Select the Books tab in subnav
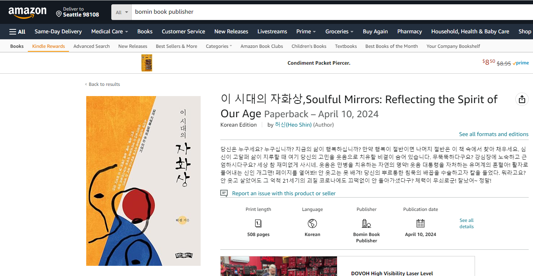 click(x=17, y=46)
